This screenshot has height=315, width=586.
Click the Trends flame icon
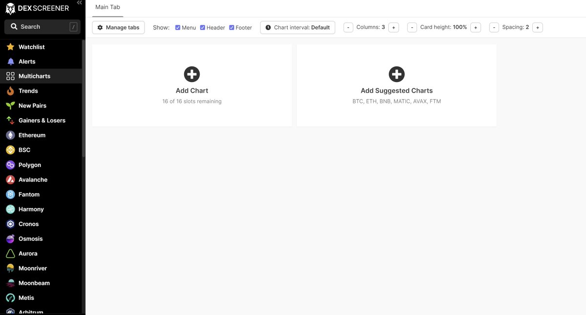(x=10, y=91)
